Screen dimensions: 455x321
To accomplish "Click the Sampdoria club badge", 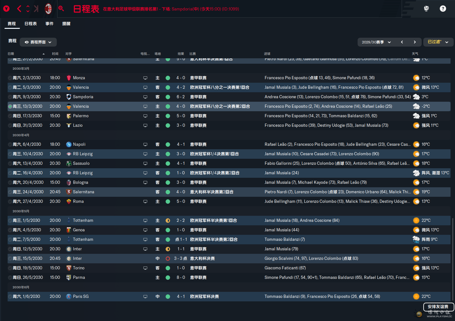I will 69,97.
